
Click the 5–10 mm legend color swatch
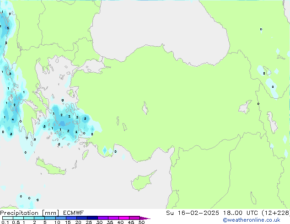tap(50, 218)
